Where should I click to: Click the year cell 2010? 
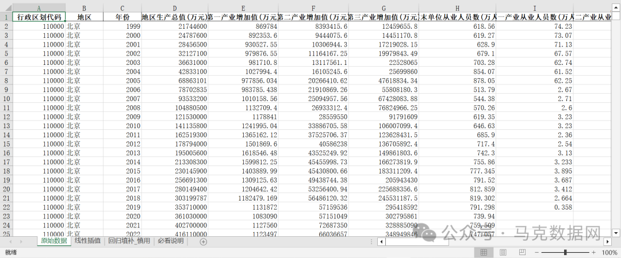[122, 125]
